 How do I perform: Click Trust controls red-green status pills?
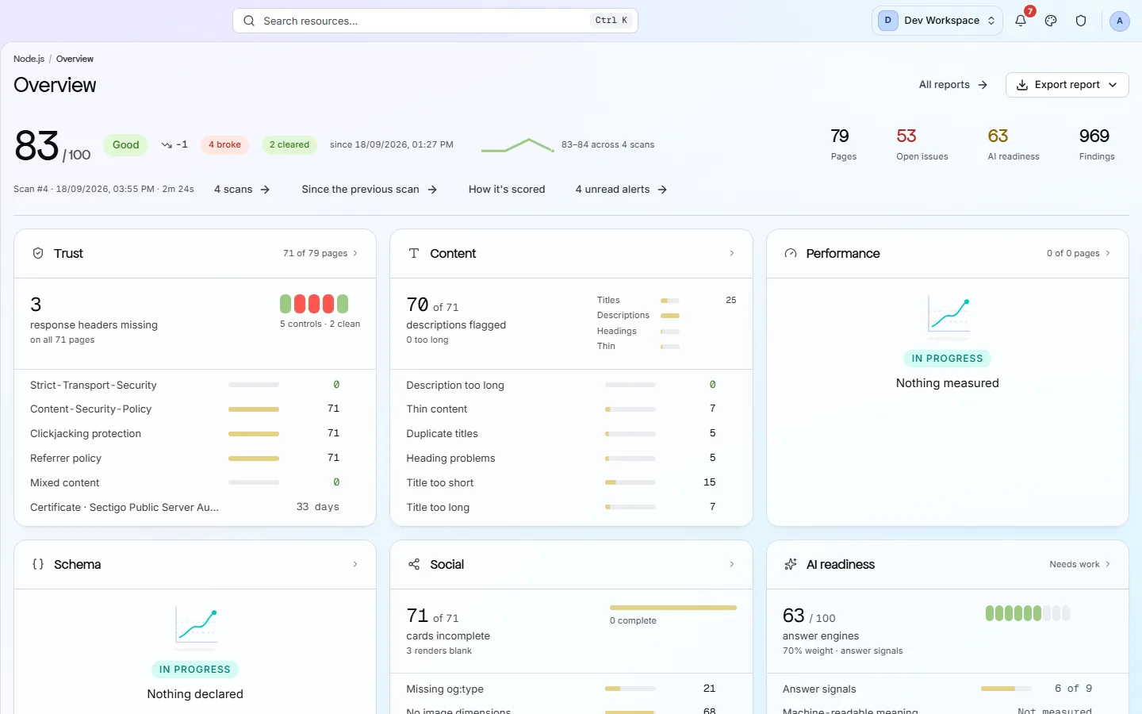314,304
